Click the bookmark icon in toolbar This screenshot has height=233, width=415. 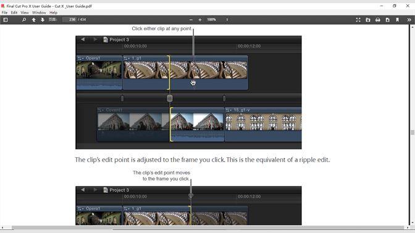click(397, 20)
